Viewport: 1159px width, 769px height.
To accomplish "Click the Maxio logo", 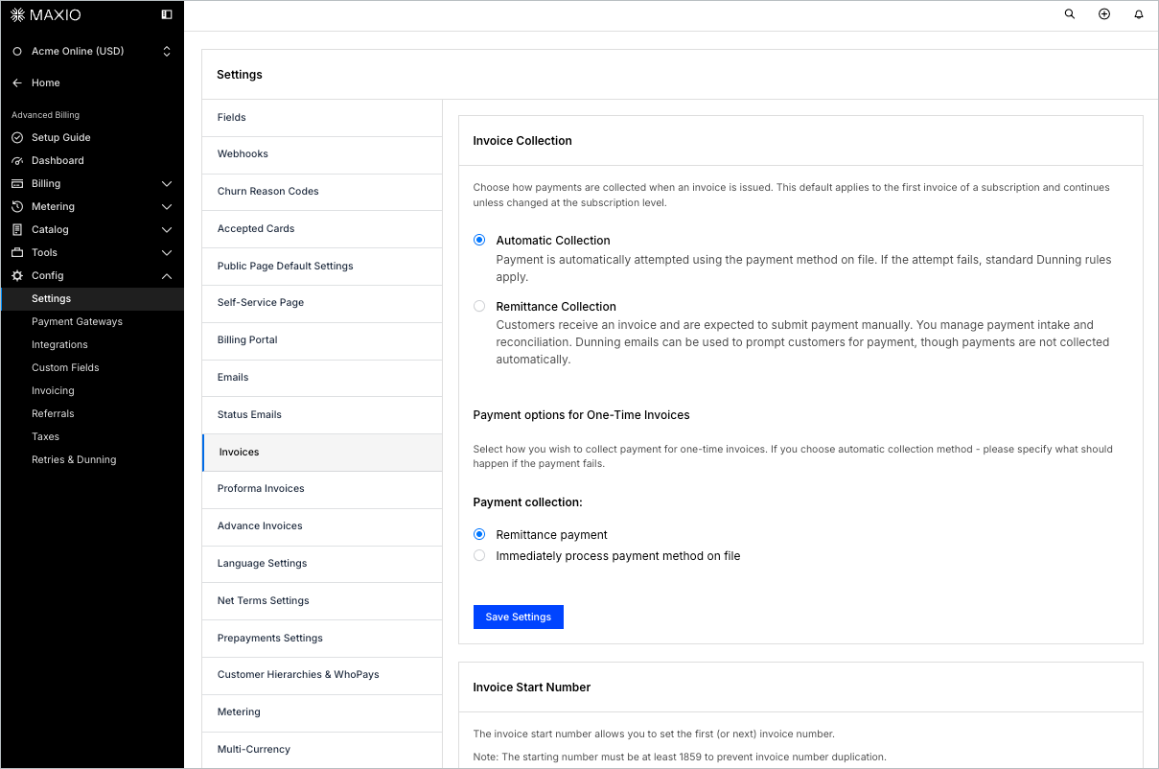I will 46,14.
